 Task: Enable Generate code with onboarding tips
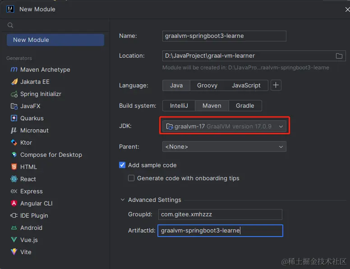(131, 178)
